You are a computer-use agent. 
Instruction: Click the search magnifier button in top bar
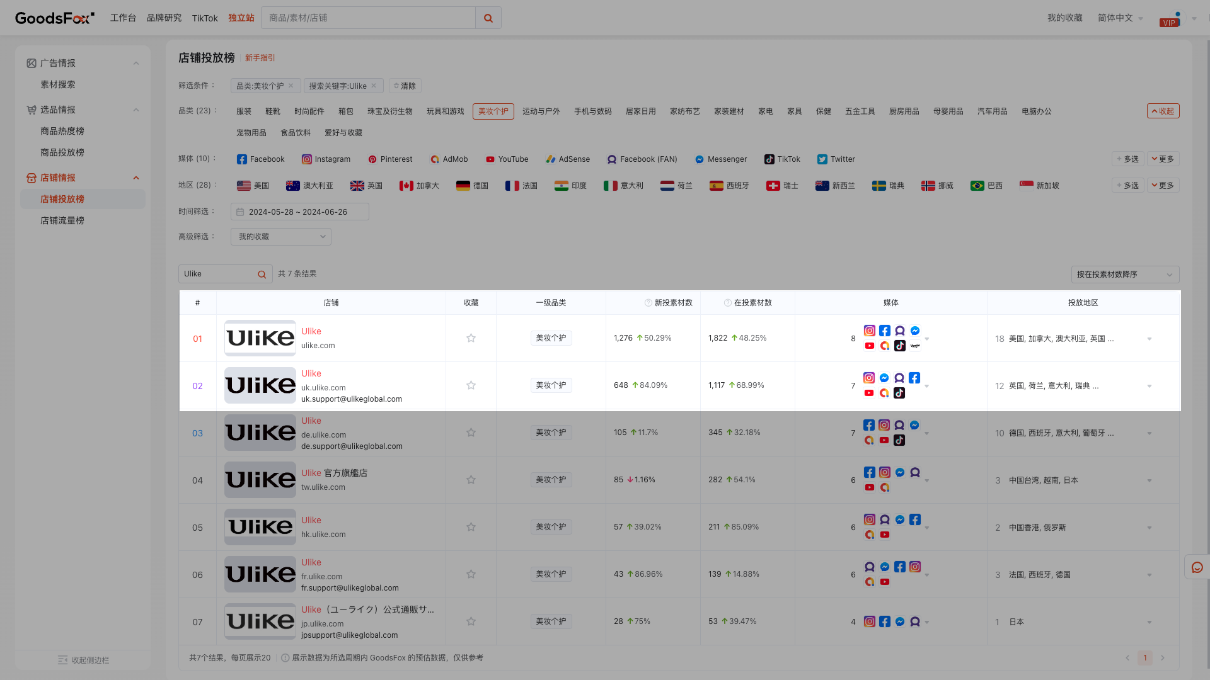coord(488,18)
